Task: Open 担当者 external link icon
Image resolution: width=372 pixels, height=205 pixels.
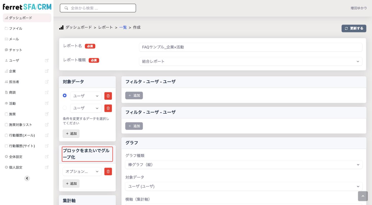Action: point(47,82)
